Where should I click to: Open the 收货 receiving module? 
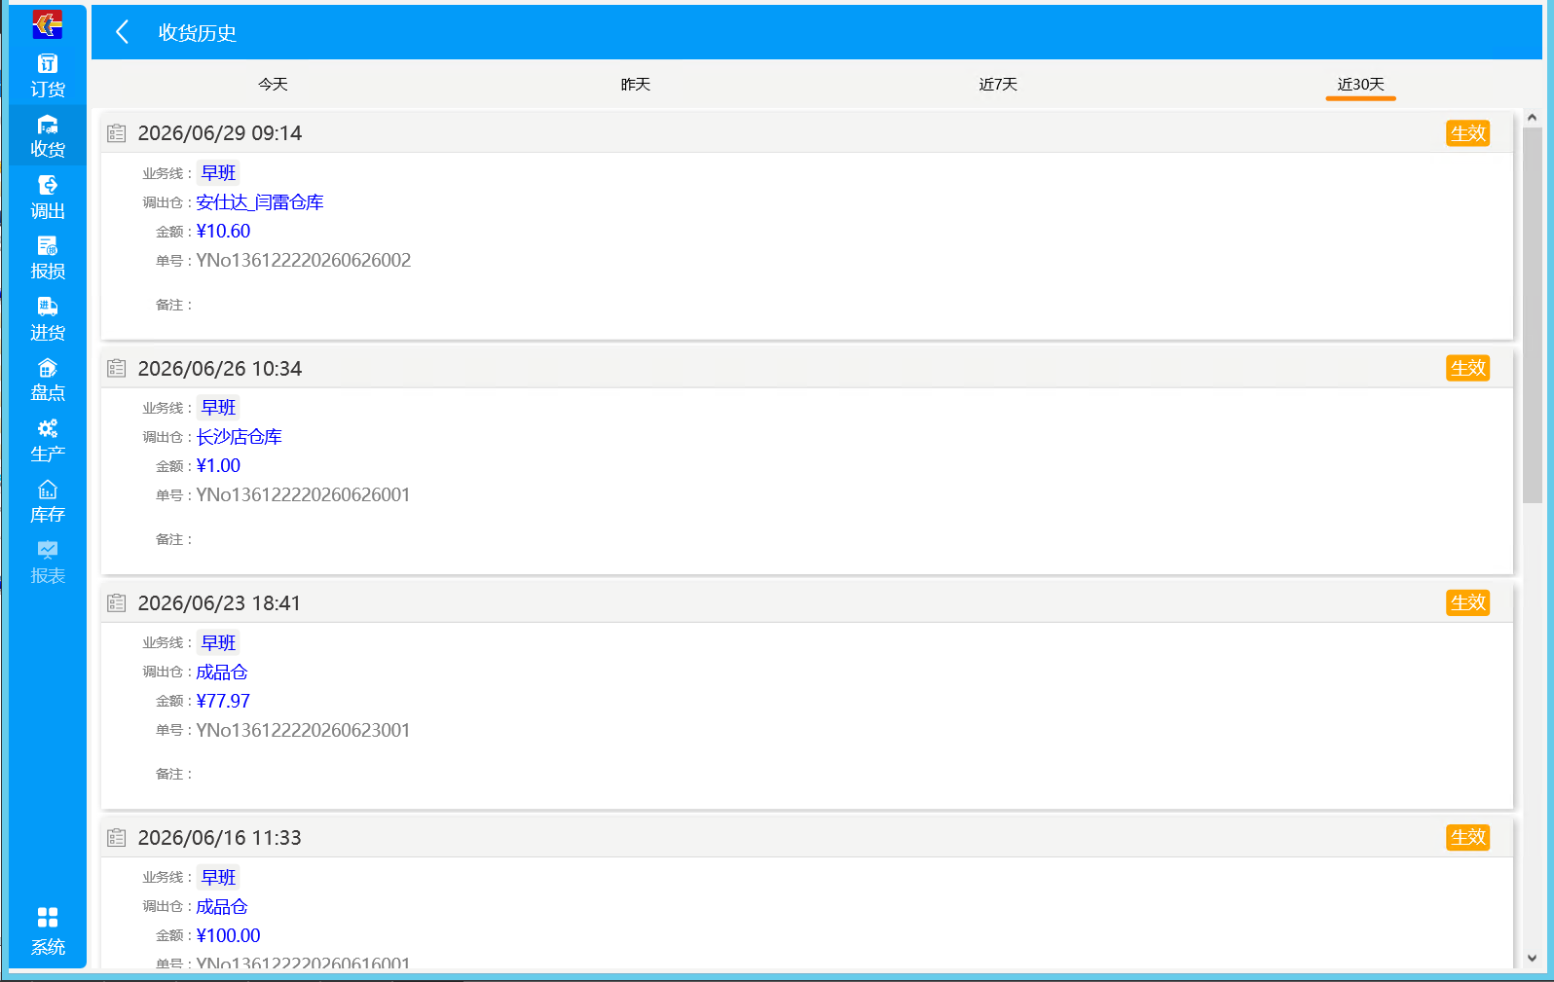point(48,136)
